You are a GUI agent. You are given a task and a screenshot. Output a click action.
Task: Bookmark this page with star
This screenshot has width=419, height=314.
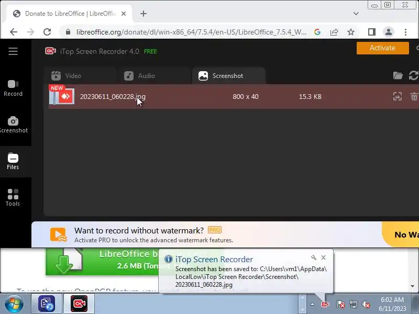pos(351,32)
